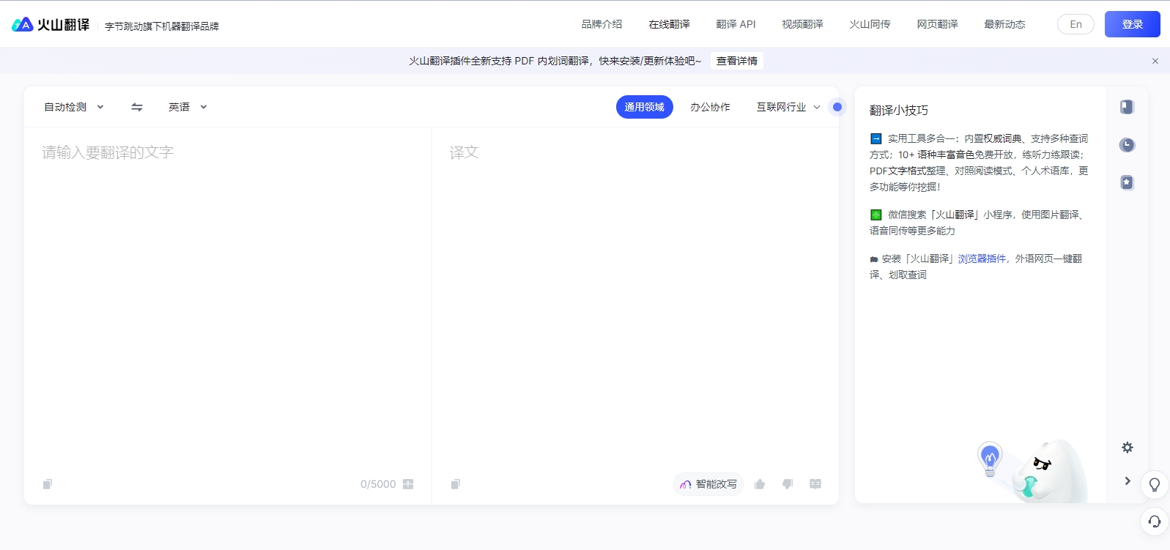Open the 翻译 API menu item
The image size is (1170, 550).
[x=736, y=24]
